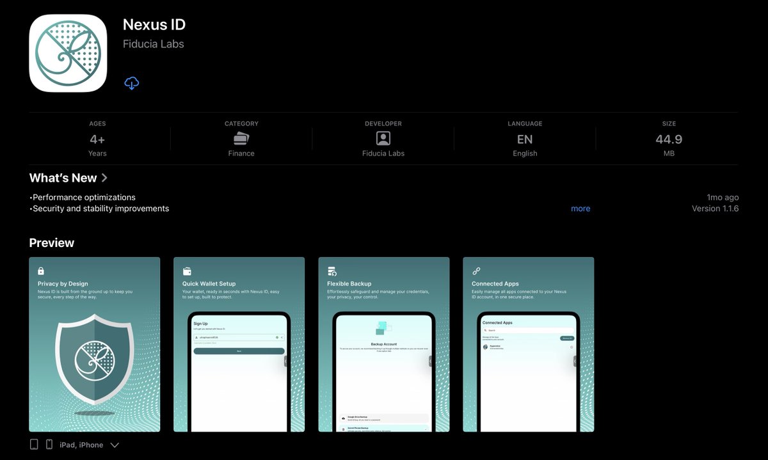Open the Flexible Backup preview screenshot
The width and height of the screenshot is (768, 460).
[x=384, y=344]
